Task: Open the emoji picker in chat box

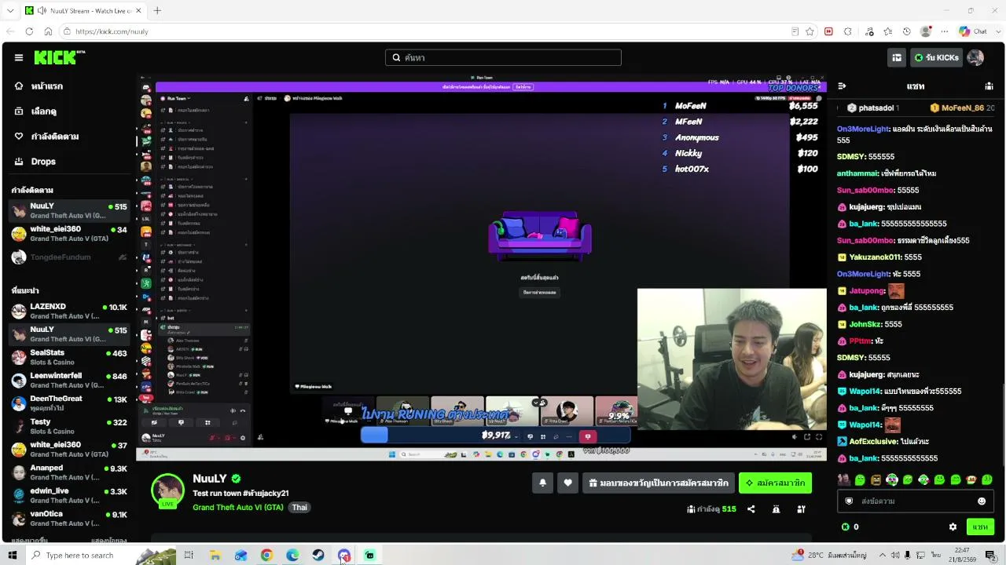Action: pos(982,501)
